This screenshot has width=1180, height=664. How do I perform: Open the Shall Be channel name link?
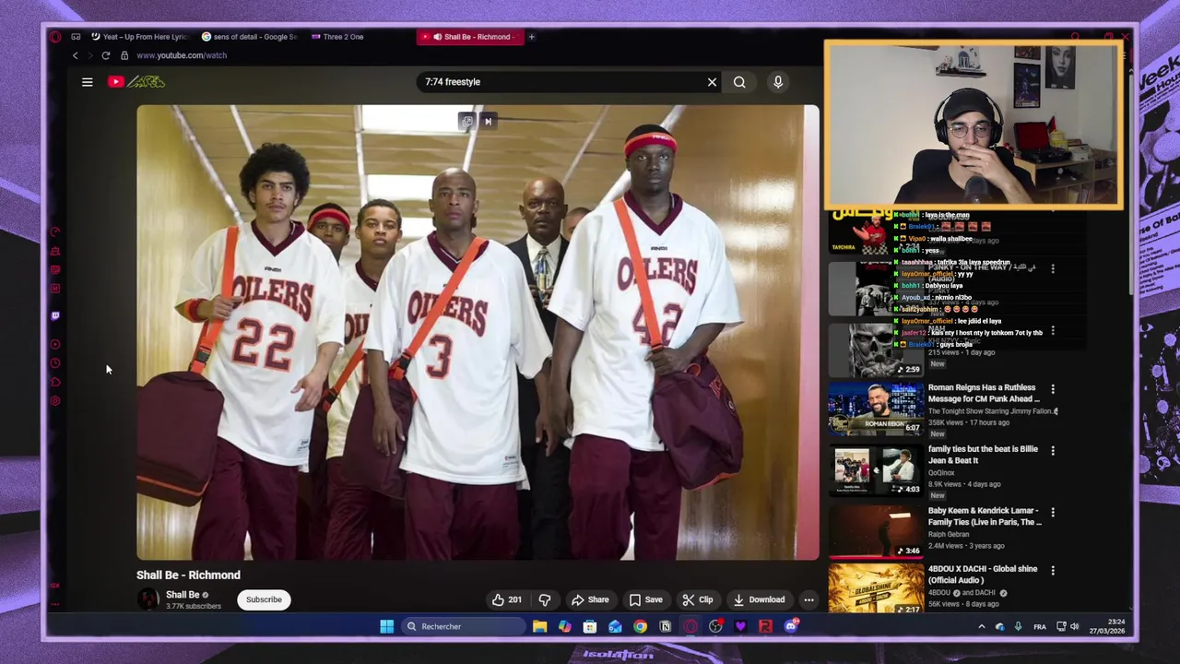coord(183,595)
